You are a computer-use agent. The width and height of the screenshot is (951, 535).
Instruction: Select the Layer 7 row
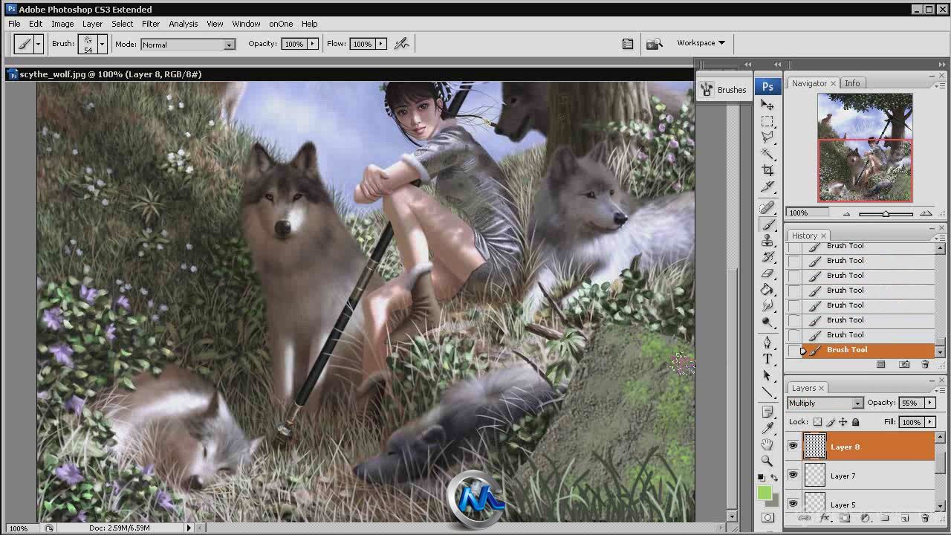coord(860,476)
